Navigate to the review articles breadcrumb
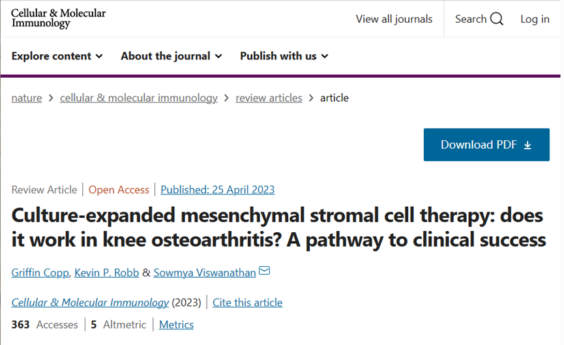This screenshot has height=345, width=564. tap(269, 98)
